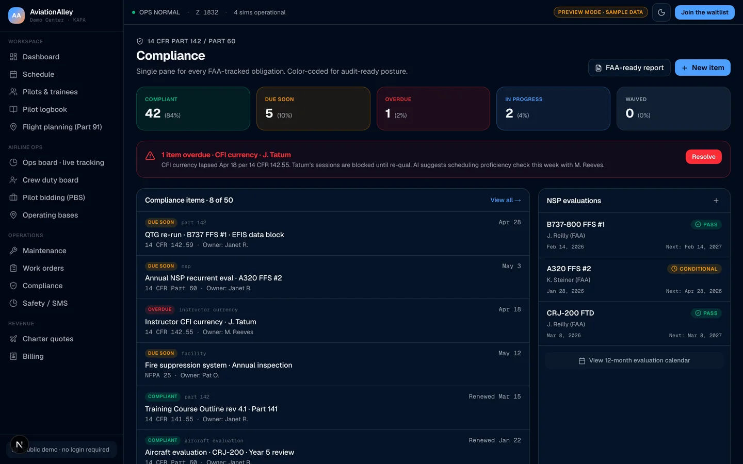Open Instructor CFI currency J. Tatum item

[x=333, y=321]
